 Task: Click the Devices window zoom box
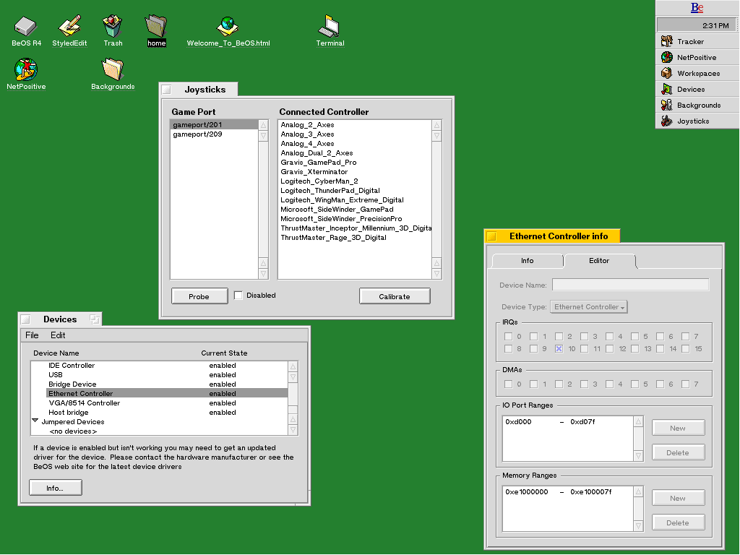tap(95, 319)
